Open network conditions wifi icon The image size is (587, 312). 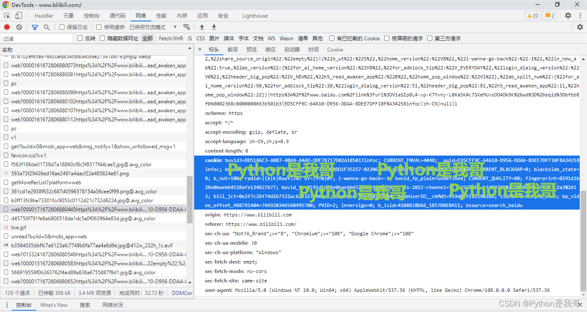[186, 27]
